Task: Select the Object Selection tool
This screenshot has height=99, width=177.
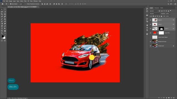Action: [2, 12]
